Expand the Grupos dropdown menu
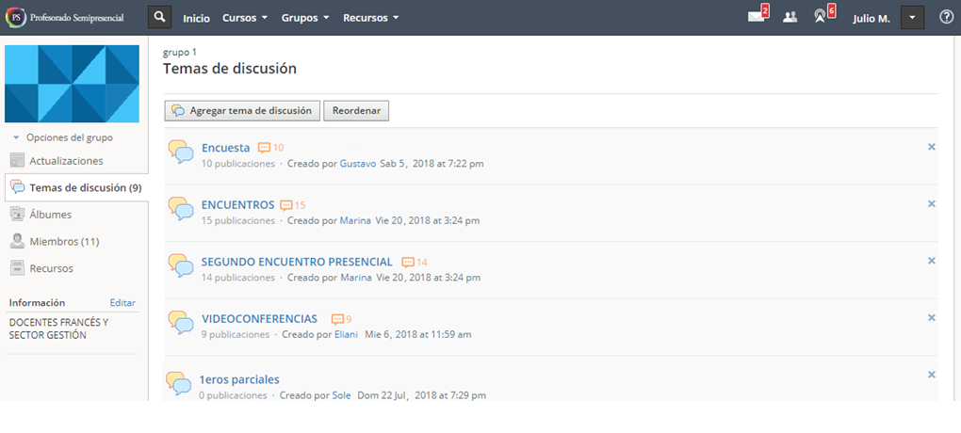The image size is (961, 433). click(x=305, y=18)
